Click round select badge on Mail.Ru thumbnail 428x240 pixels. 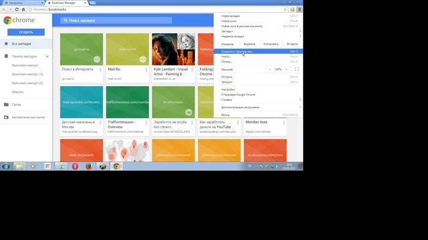[142, 59]
